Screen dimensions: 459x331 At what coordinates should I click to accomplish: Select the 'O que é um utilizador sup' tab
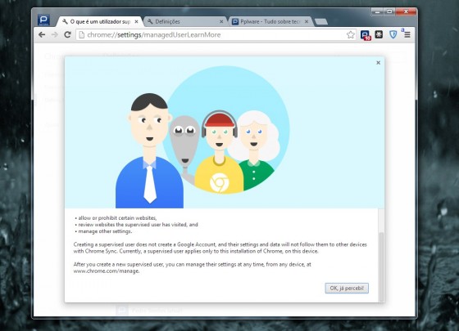(99, 21)
